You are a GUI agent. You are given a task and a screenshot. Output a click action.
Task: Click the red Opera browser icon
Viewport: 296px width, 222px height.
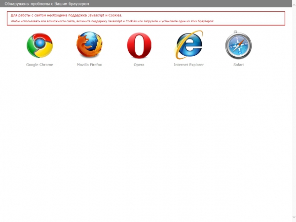(139, 45)
